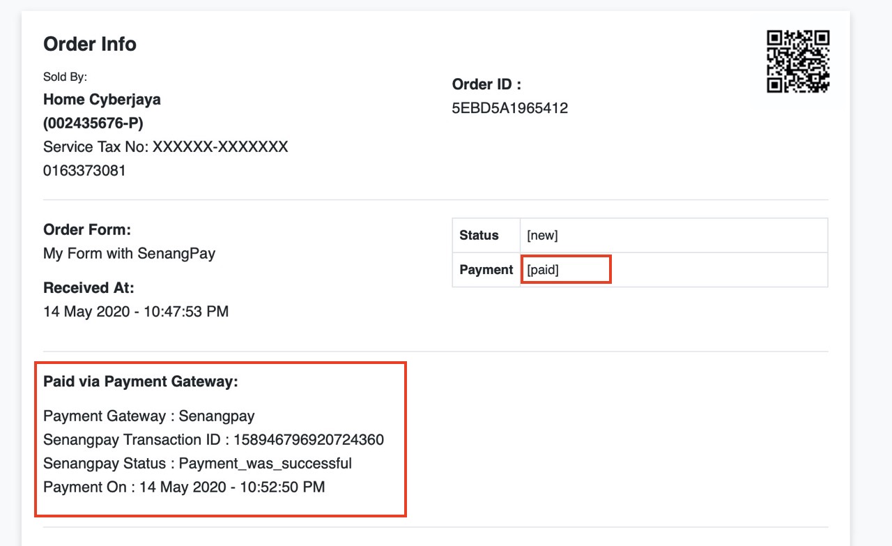Select form name My Form with SenangPay
This screenshot has width=892, height=546.
click(x=129, y=254)
